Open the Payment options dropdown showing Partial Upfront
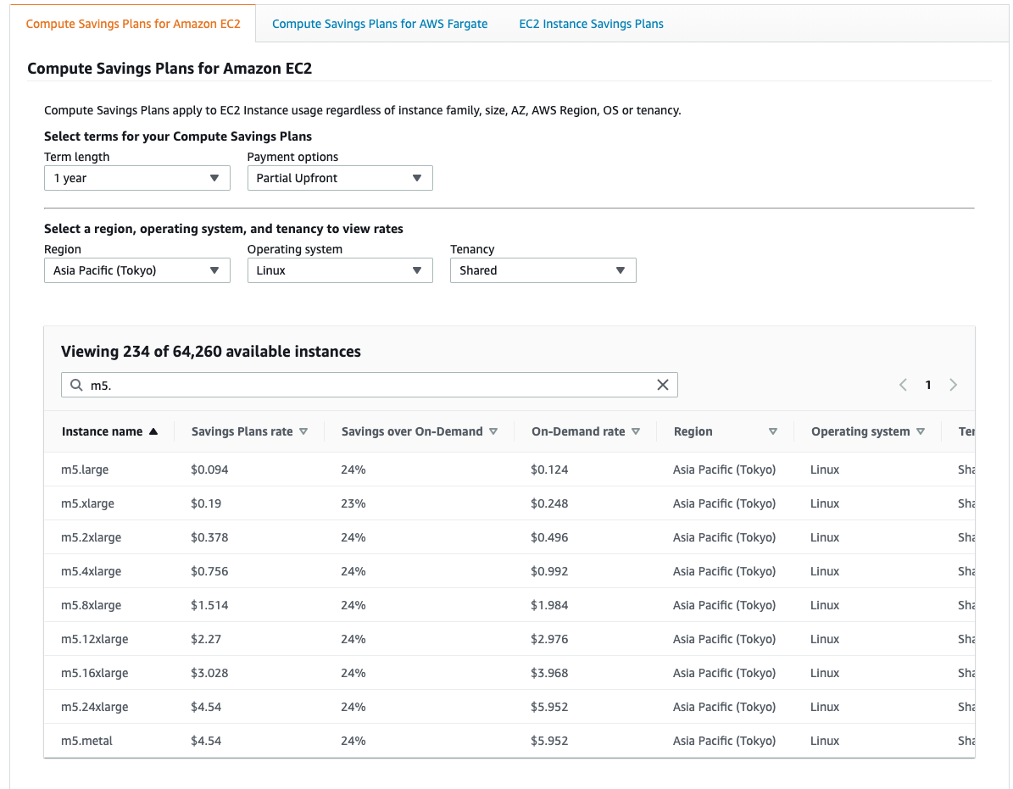 point(340,178)
